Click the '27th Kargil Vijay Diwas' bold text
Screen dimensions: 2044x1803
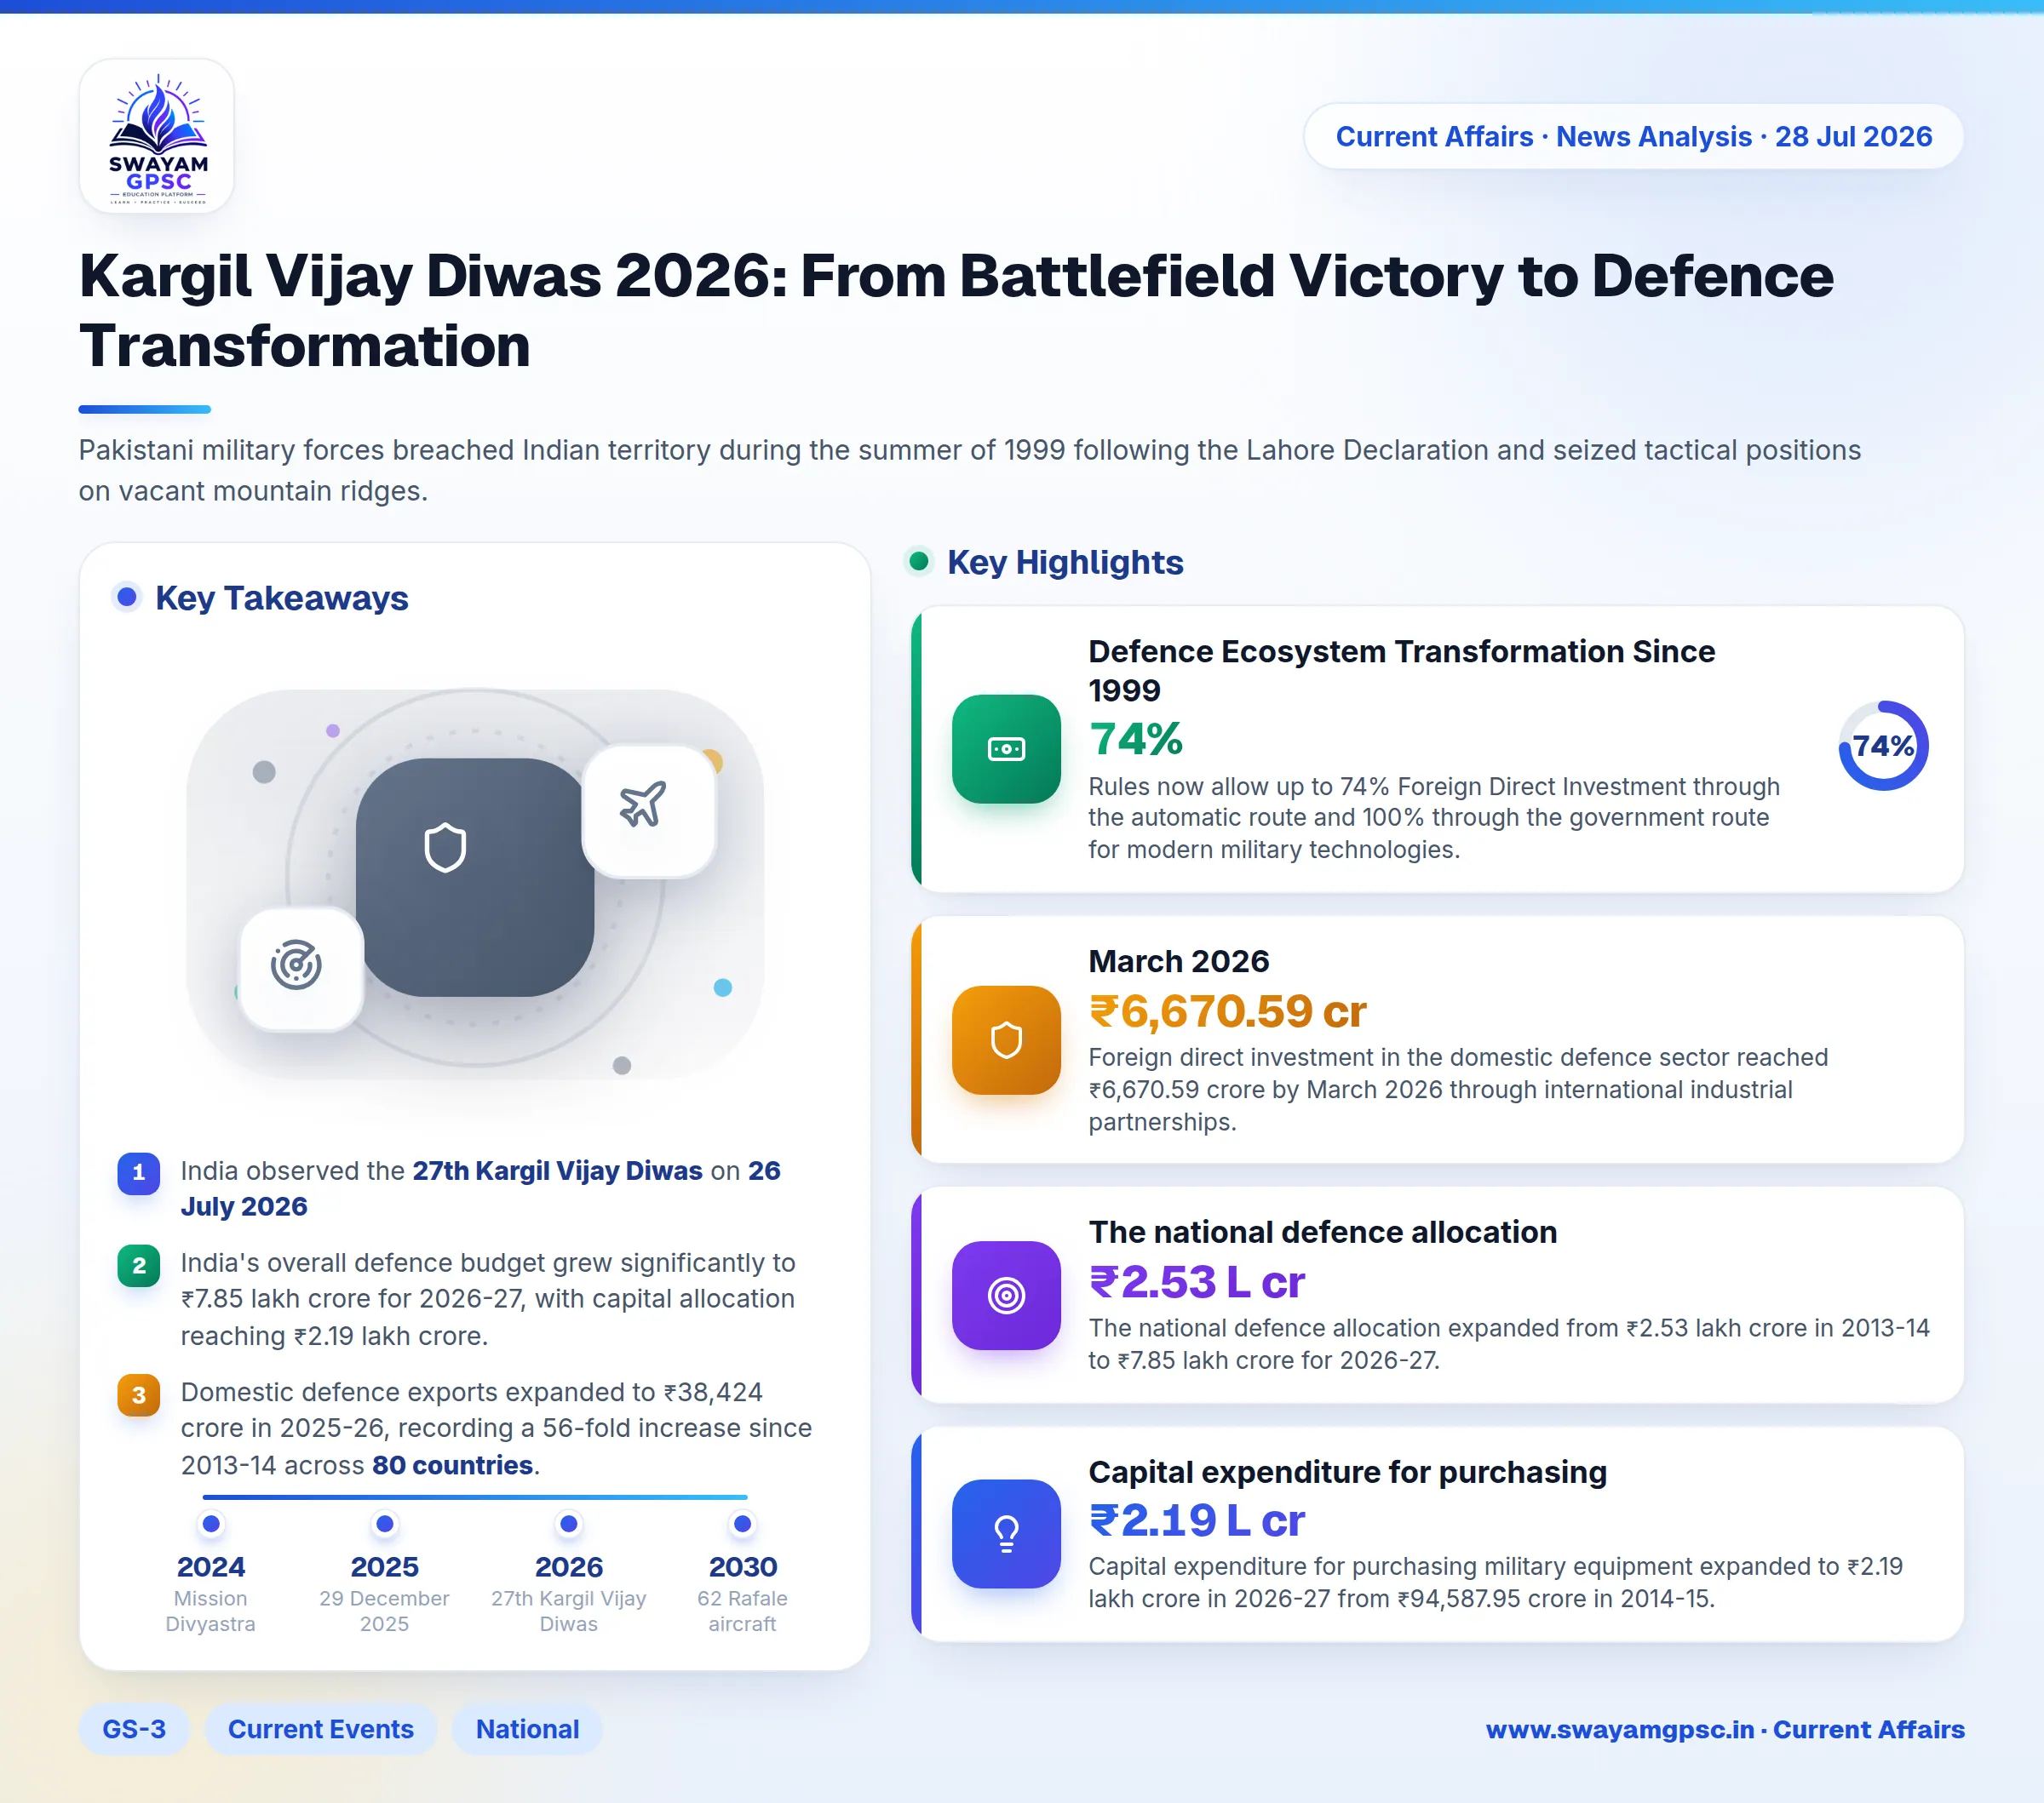pos(557,1171)
